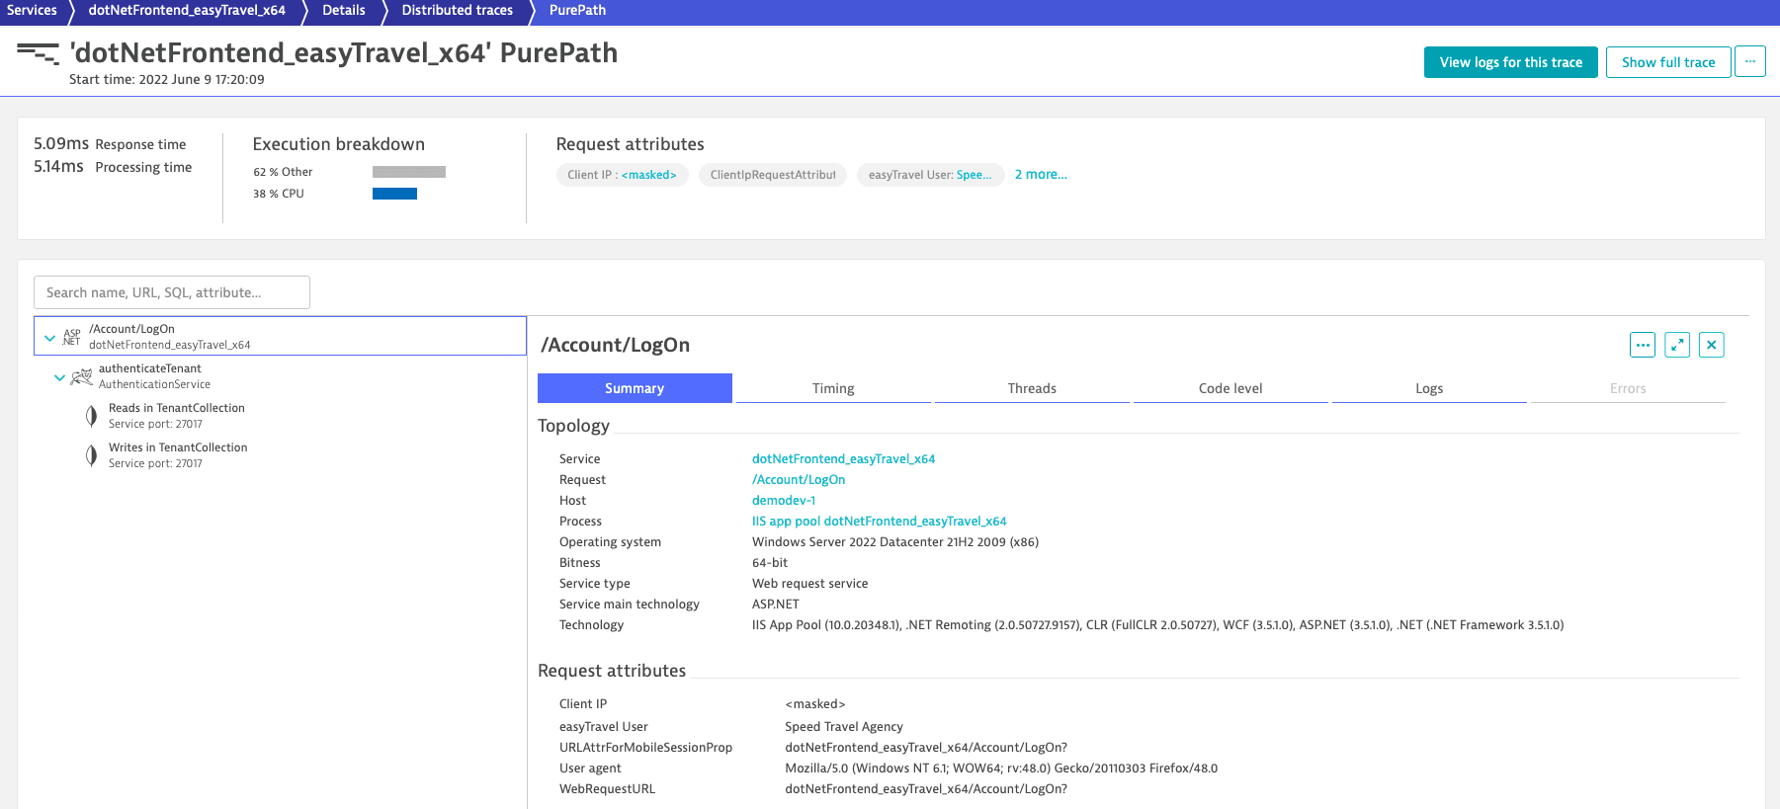1780x809 pixels.
Task: Close the /Account/LogOn detail panel
Action: 1711,345
